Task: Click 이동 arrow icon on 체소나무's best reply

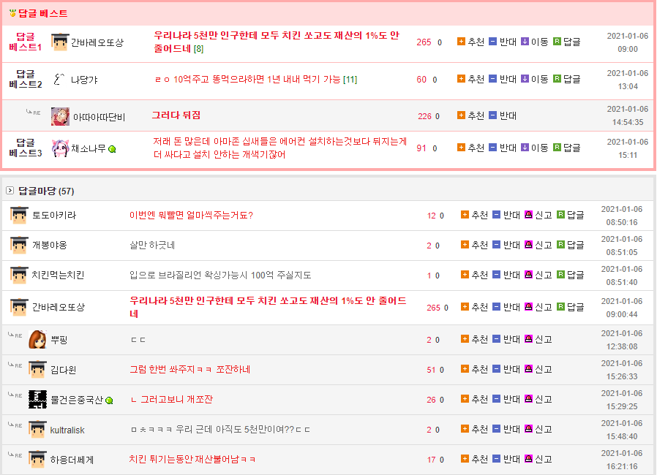Action: (525, 148)
